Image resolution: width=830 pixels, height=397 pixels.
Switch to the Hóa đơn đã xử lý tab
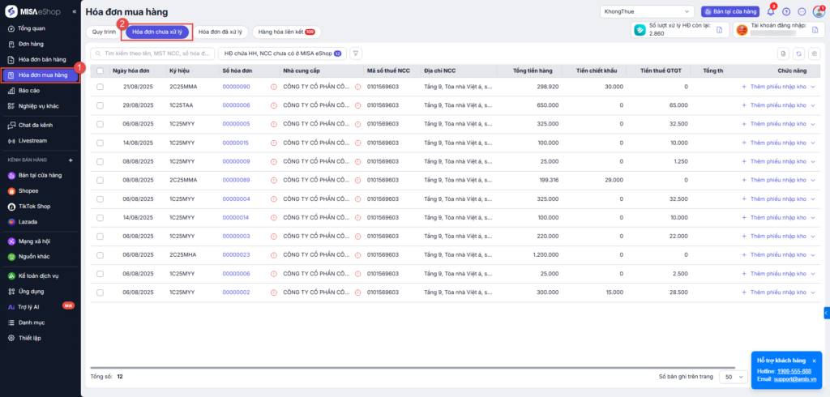(x=220, y=32)
